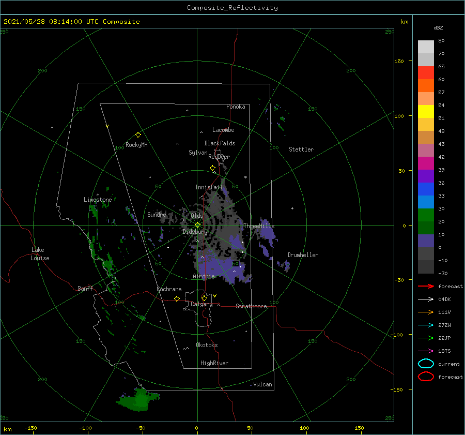Click the green radar echo south of Banff

138,399
